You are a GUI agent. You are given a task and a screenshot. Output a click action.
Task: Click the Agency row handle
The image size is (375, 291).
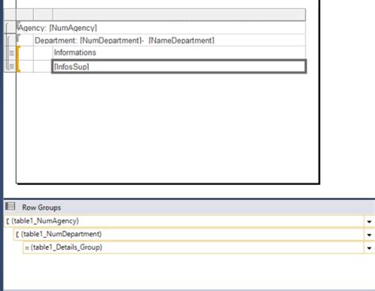10,28
